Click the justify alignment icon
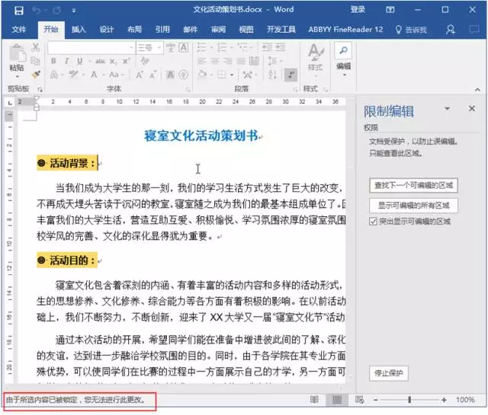The width and height of the screenshot is (488, 415). [x=241, y=61]
